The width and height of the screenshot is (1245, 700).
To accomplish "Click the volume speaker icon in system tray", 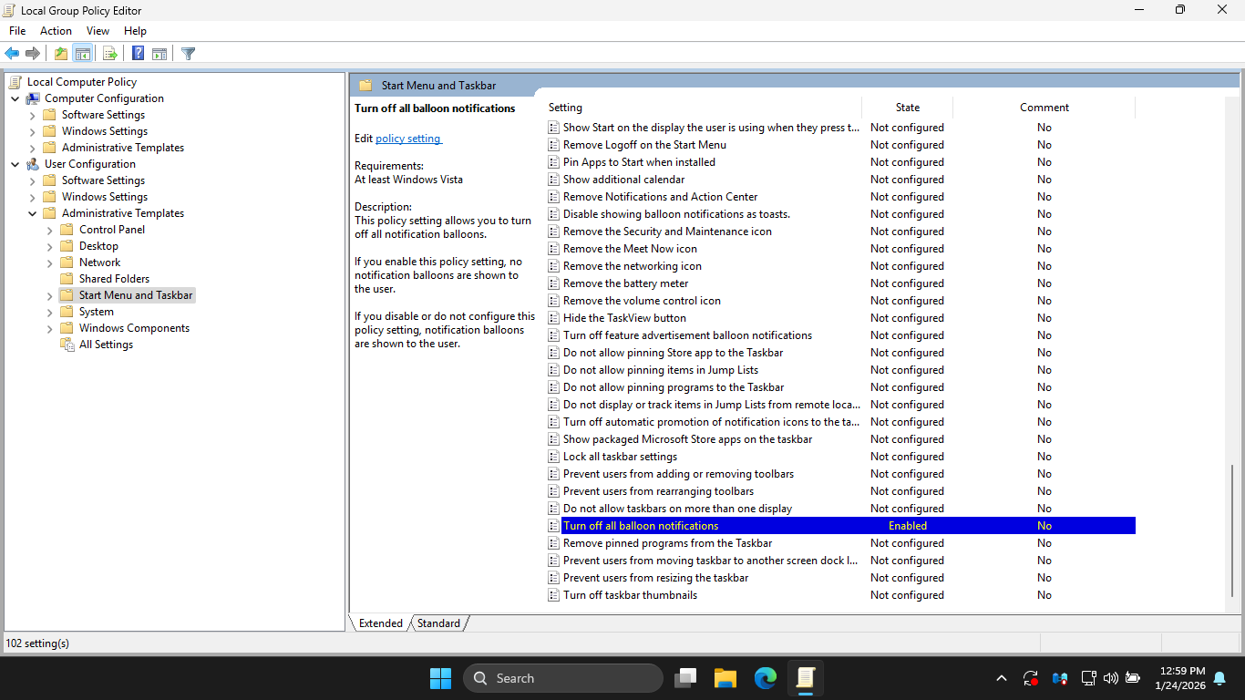I will (x=1110, y=678).
